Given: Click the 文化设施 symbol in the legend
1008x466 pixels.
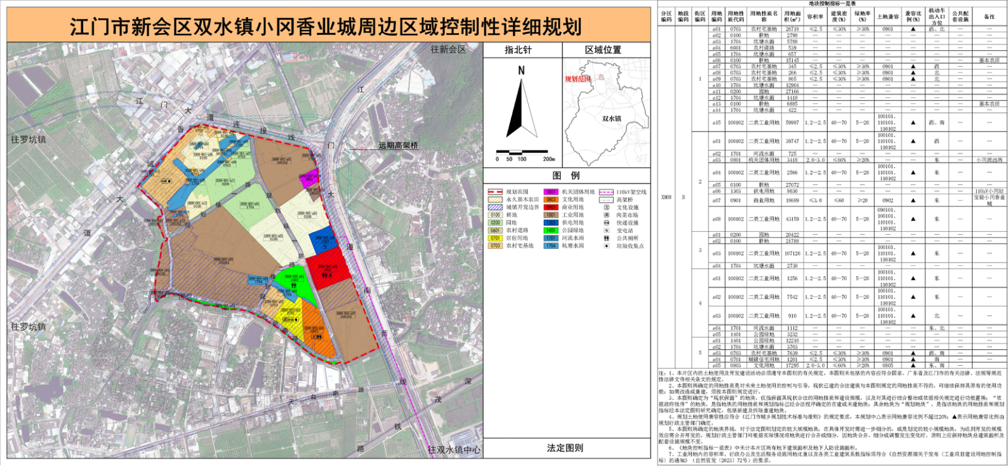Looking at the screenshot, I should (x=606, y=207).
